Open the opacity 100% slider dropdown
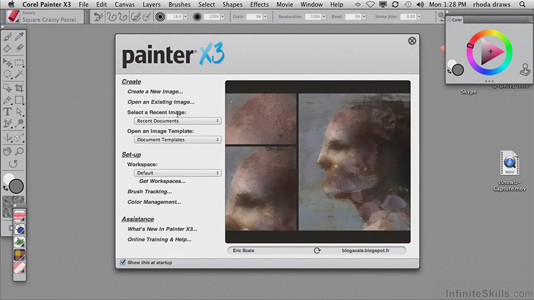 pos(222,16)
